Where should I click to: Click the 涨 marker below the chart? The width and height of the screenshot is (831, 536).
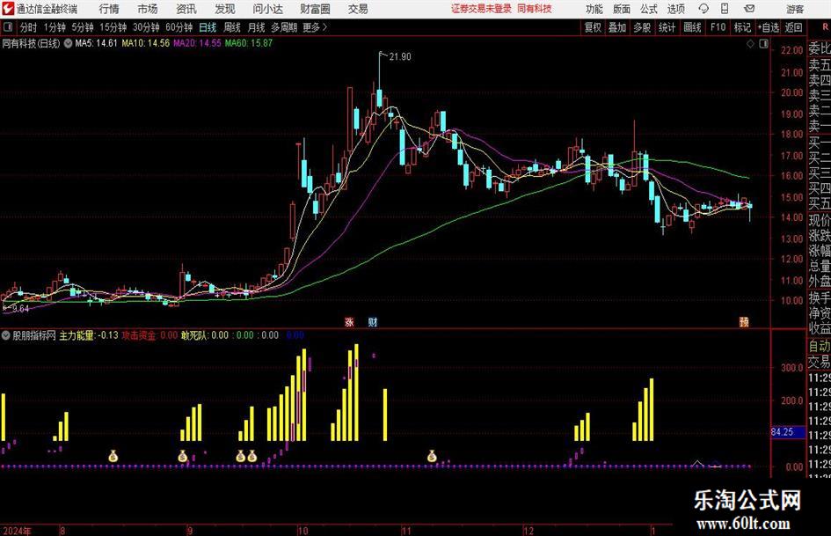(x=349, y=322)
